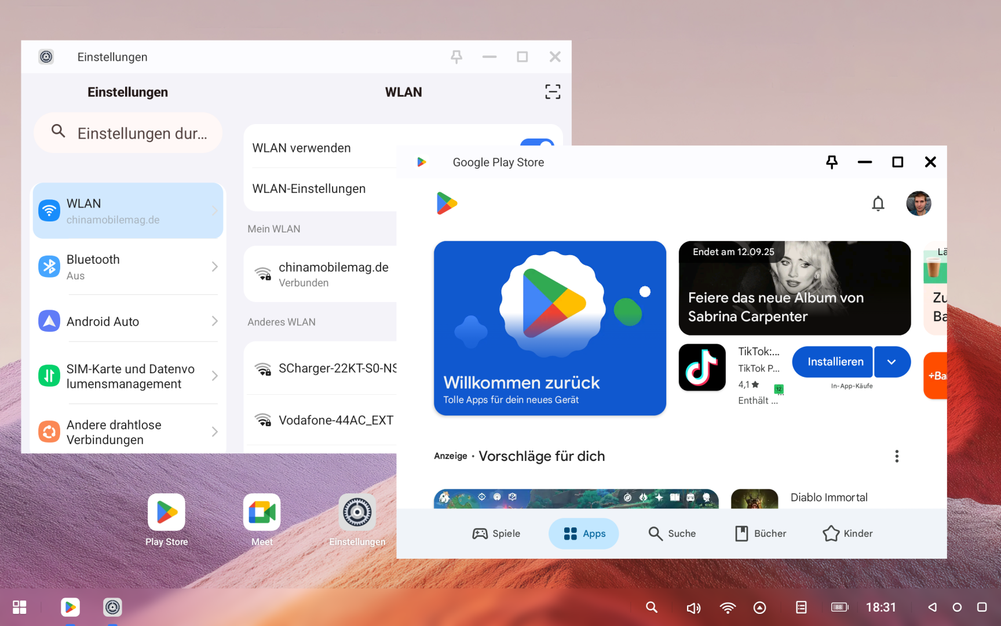Switch to Settings via taskbar icon
1001x626 pixels.
click(112, 607)
